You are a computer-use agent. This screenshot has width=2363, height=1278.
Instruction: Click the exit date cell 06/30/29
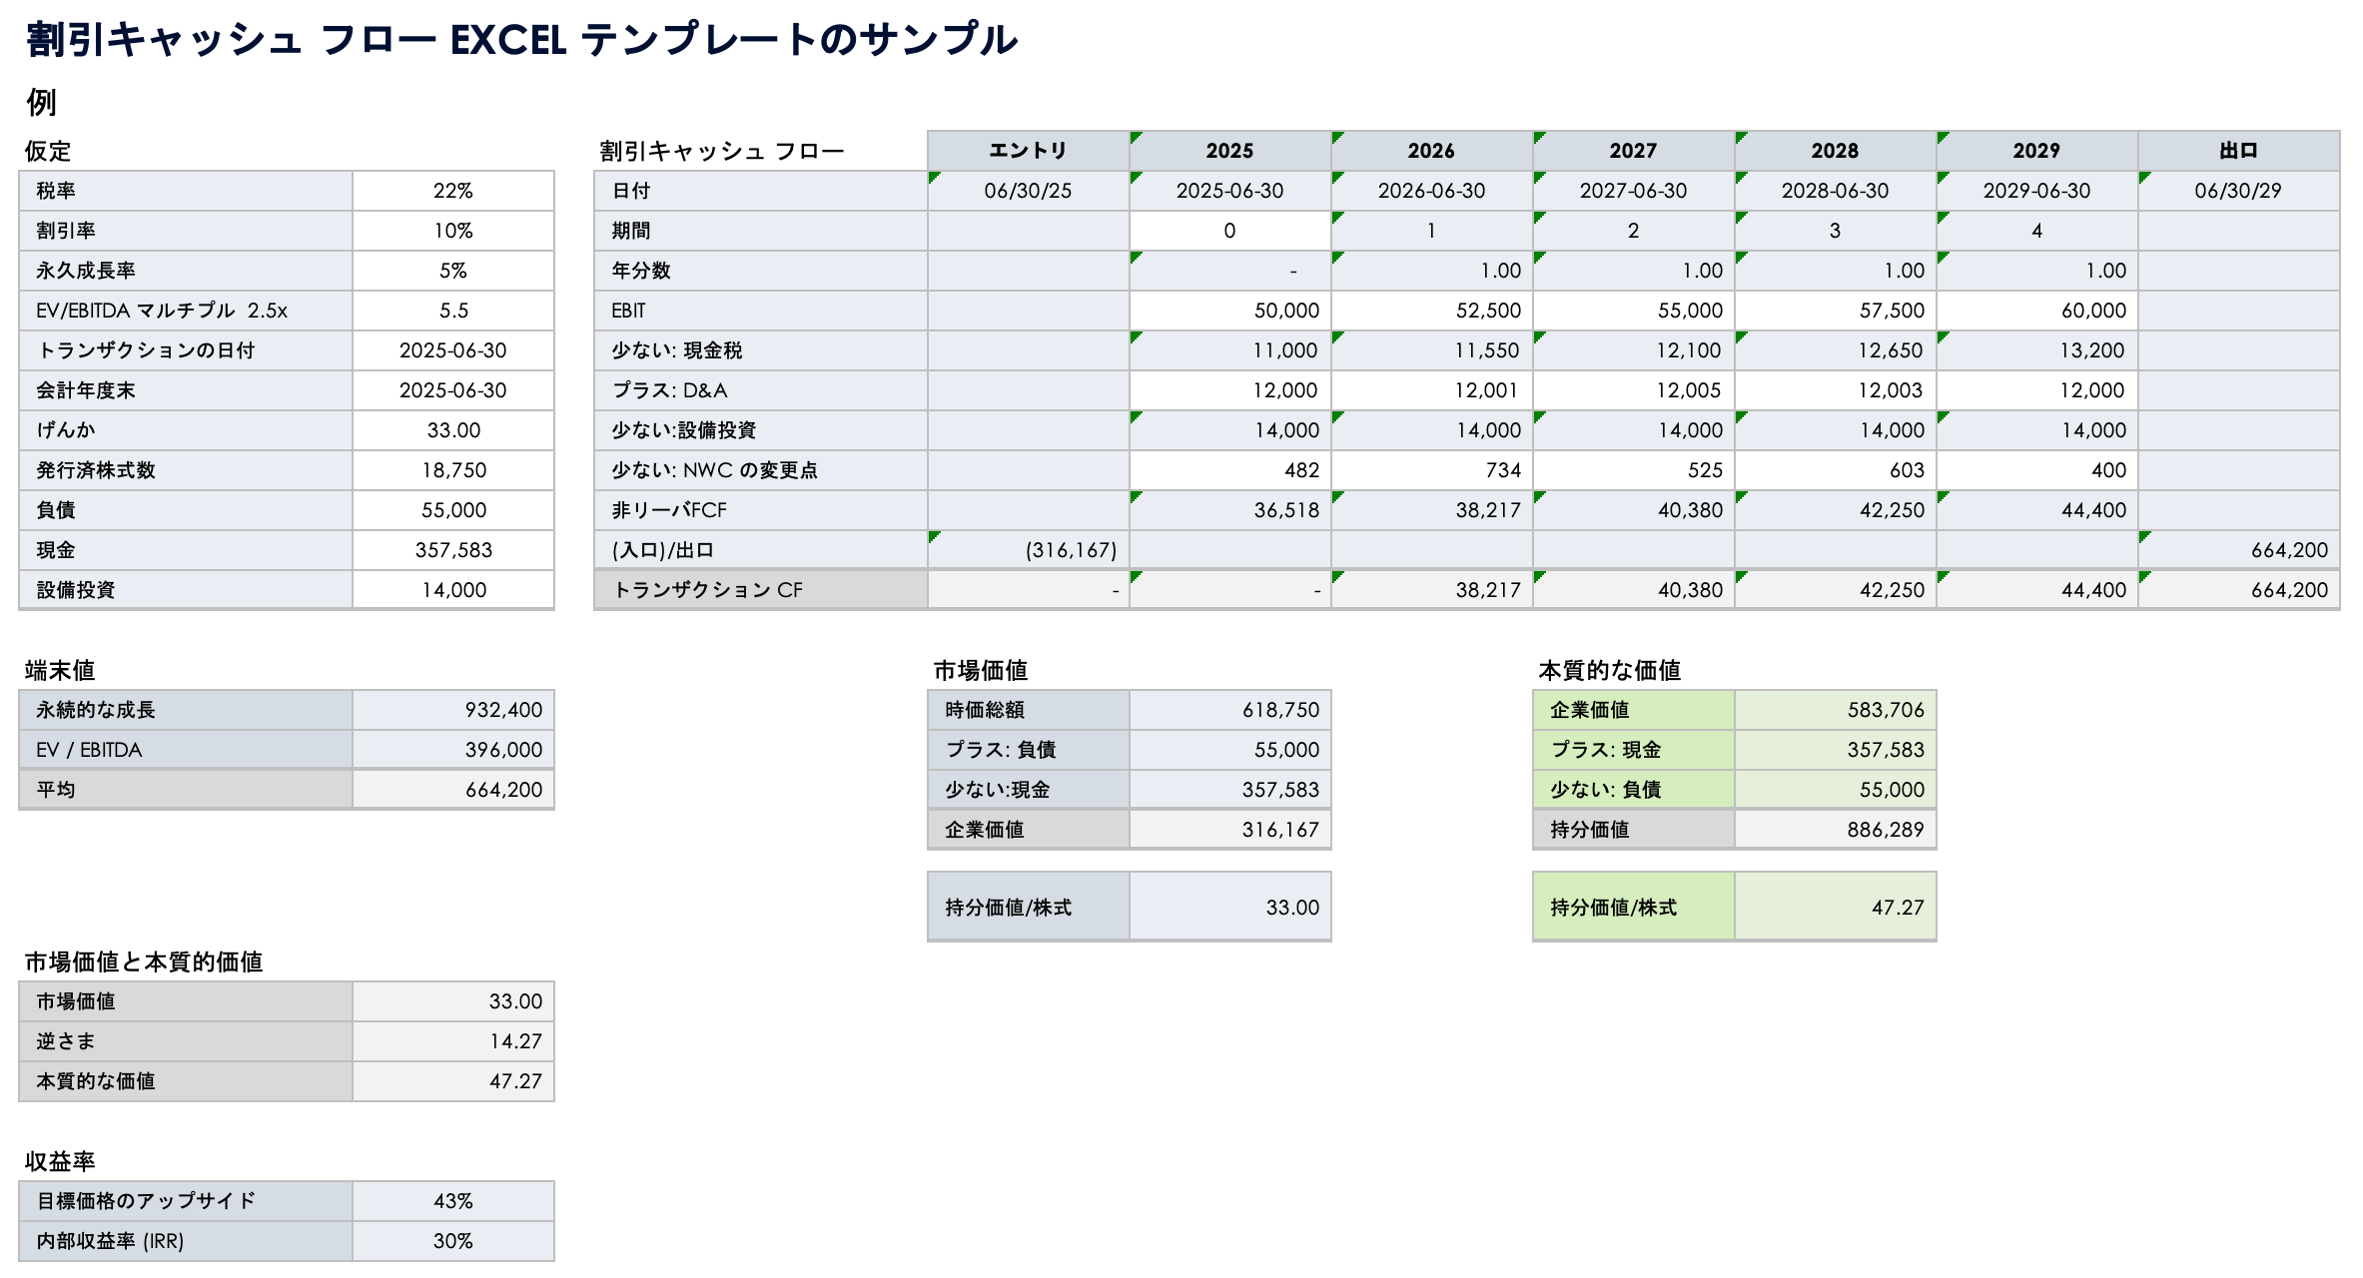coord(2239,191)
